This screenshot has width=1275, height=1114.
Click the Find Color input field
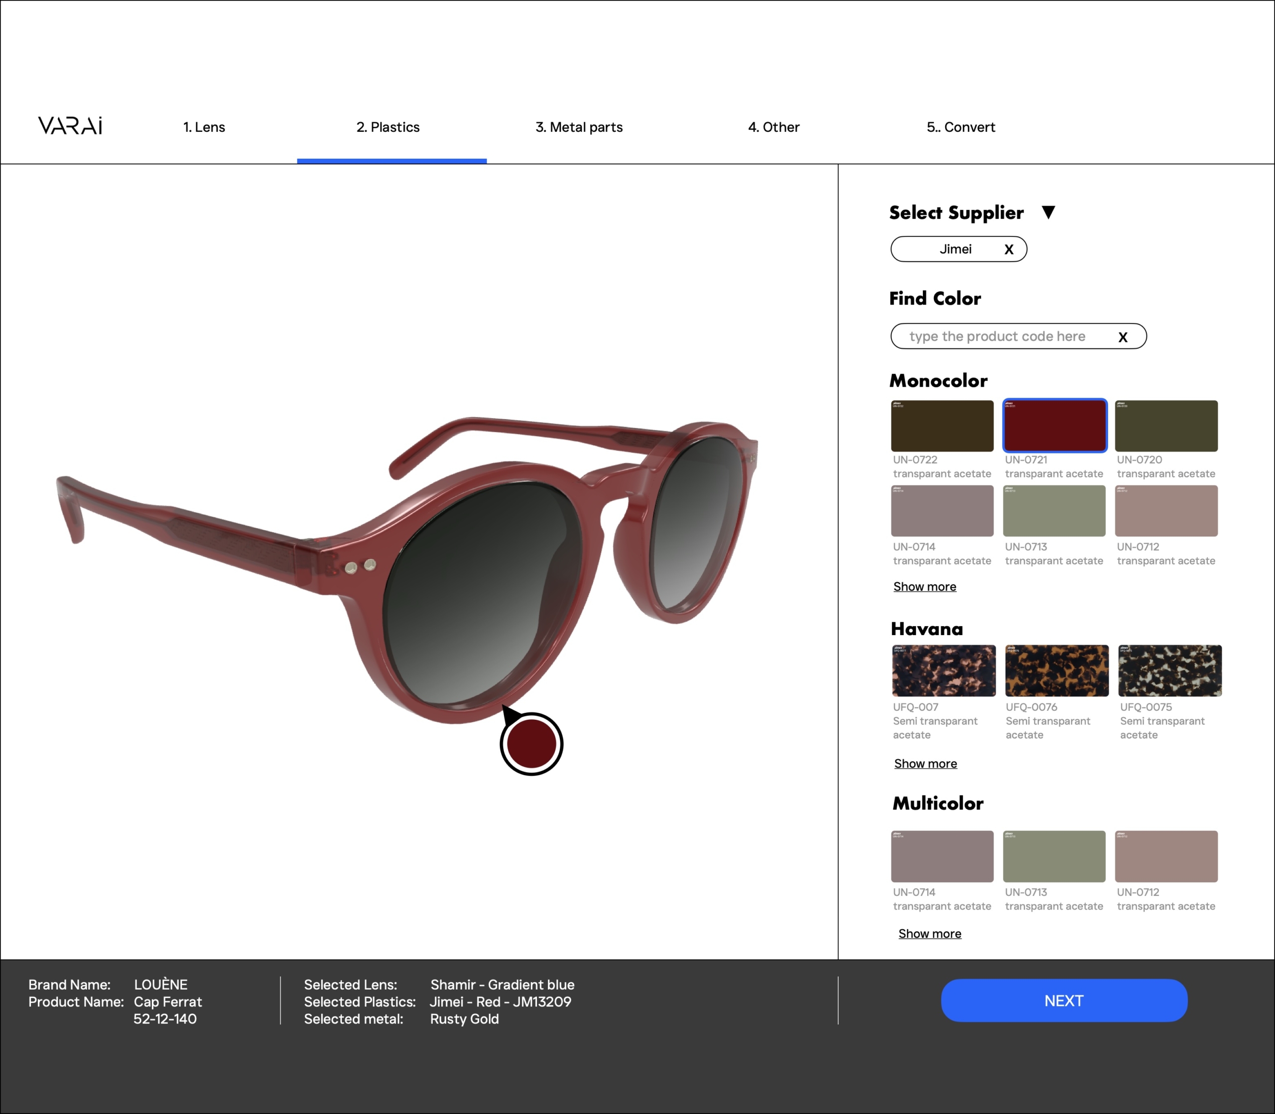click(1017, 336)
